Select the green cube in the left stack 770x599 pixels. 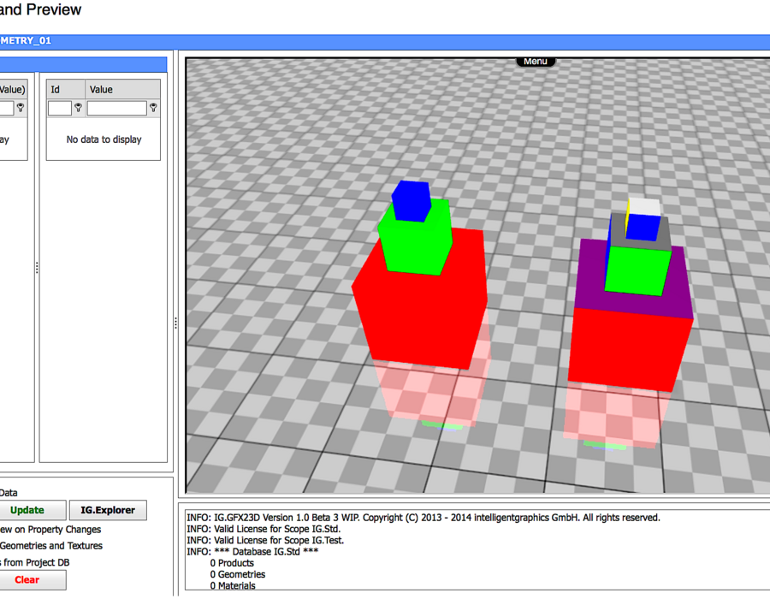(x=418, y=246)
